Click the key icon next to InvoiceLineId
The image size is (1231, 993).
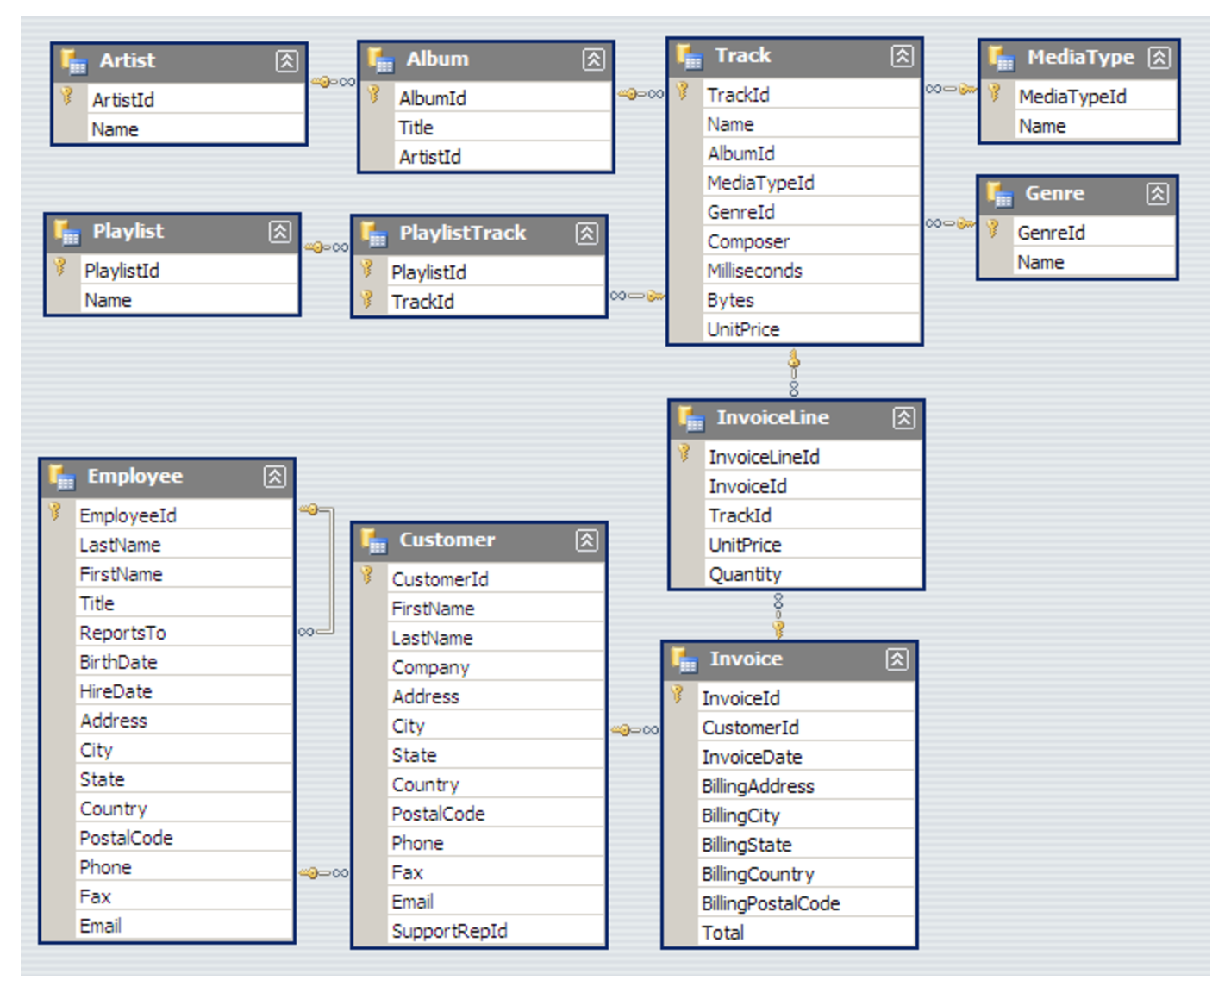click(x=684, y=453)
